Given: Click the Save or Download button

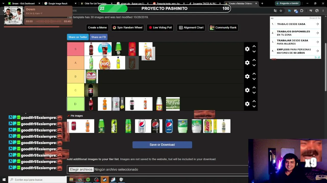Looking at the screenshot, I should 162,145.
